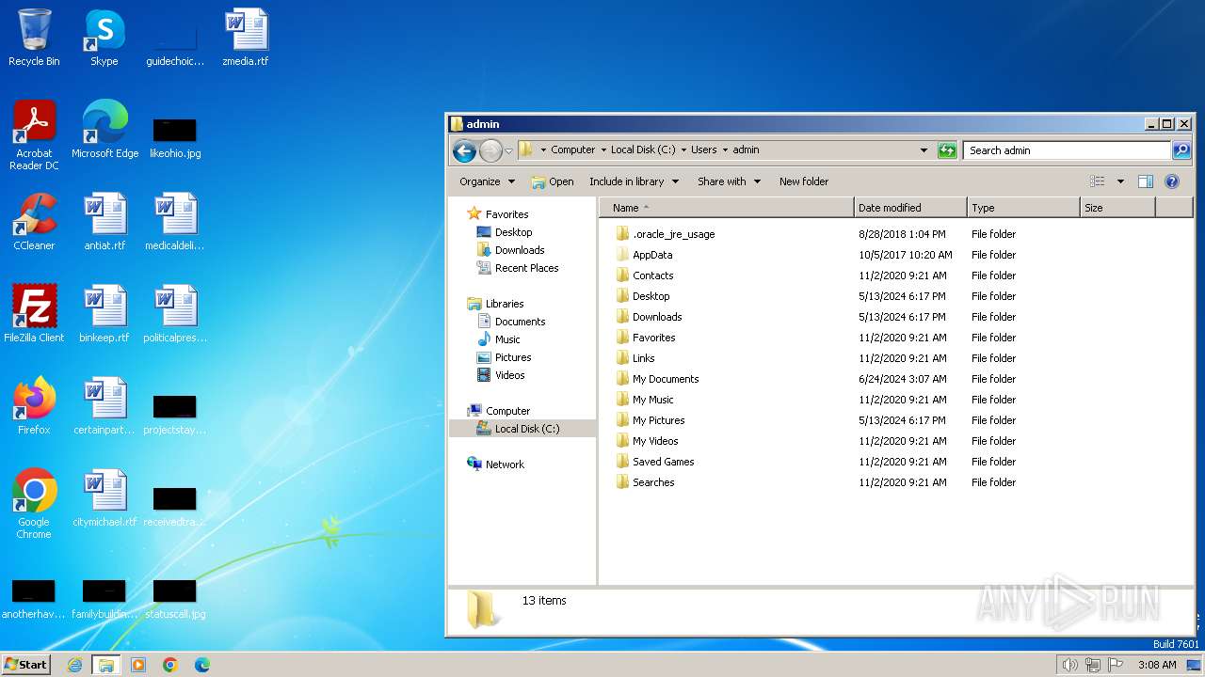Expand the Computer breadcrumb arrow

[x=602, y=150]
